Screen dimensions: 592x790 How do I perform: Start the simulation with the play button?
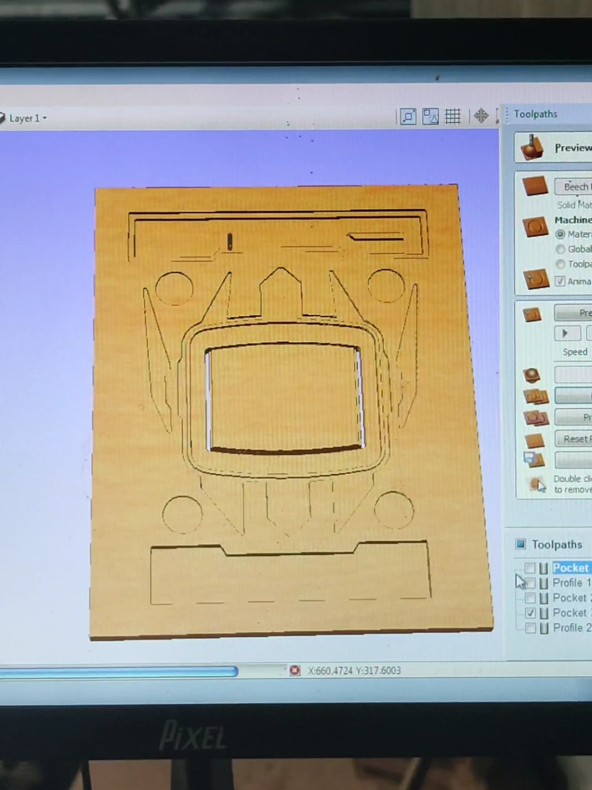[567, 333]
